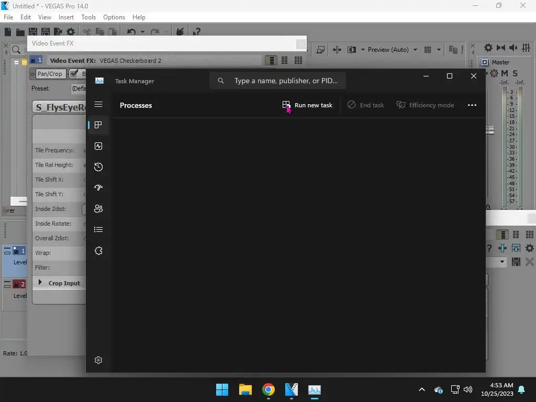Image resolution: width=536 pixels, height=402 pixels.
Task: Toggle Video Output FX icon on preview toolbar
Action: coord(337,50)
